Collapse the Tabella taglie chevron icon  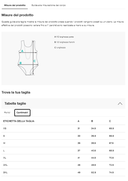point(120,104)
